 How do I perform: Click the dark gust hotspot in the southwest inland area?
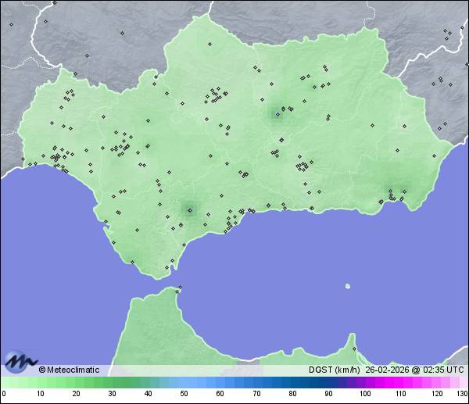pos(188,208)
